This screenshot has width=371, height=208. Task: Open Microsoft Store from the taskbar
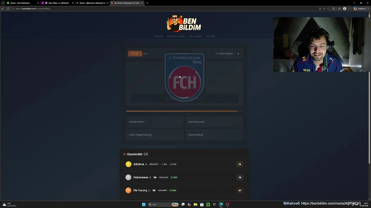coord(202,205)
